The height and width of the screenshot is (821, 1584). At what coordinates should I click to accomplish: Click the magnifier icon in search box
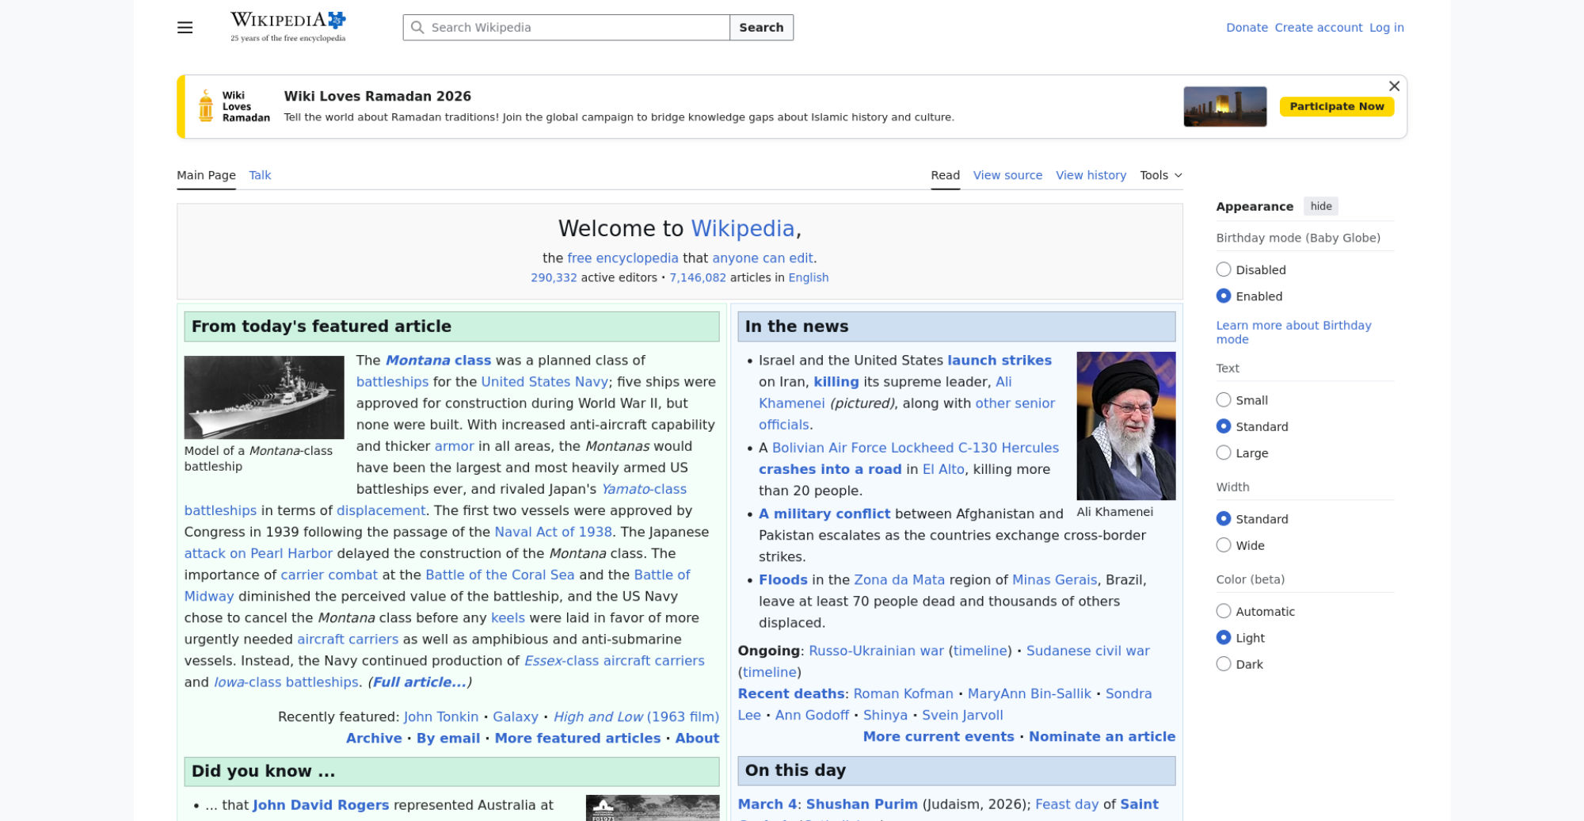tap(417, 28)
